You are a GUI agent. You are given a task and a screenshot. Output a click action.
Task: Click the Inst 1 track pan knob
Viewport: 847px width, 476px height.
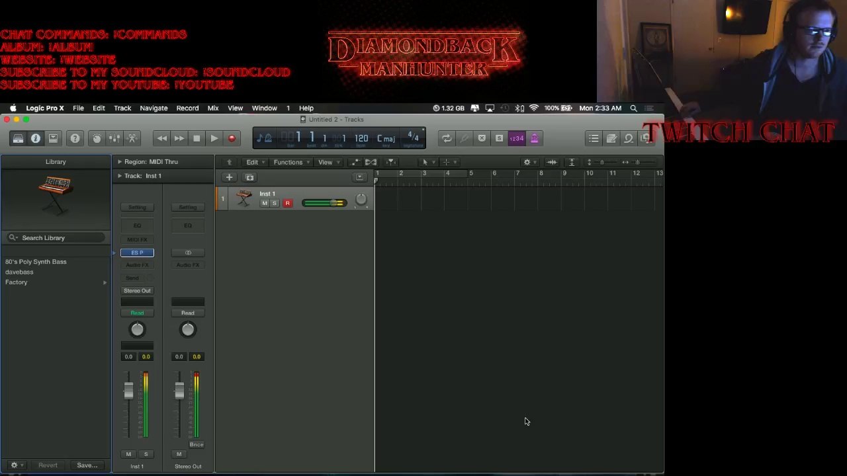(361, 199)
